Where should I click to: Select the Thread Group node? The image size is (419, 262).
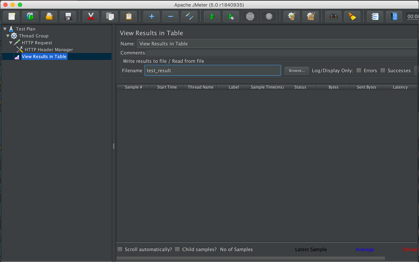coord(33,36)
